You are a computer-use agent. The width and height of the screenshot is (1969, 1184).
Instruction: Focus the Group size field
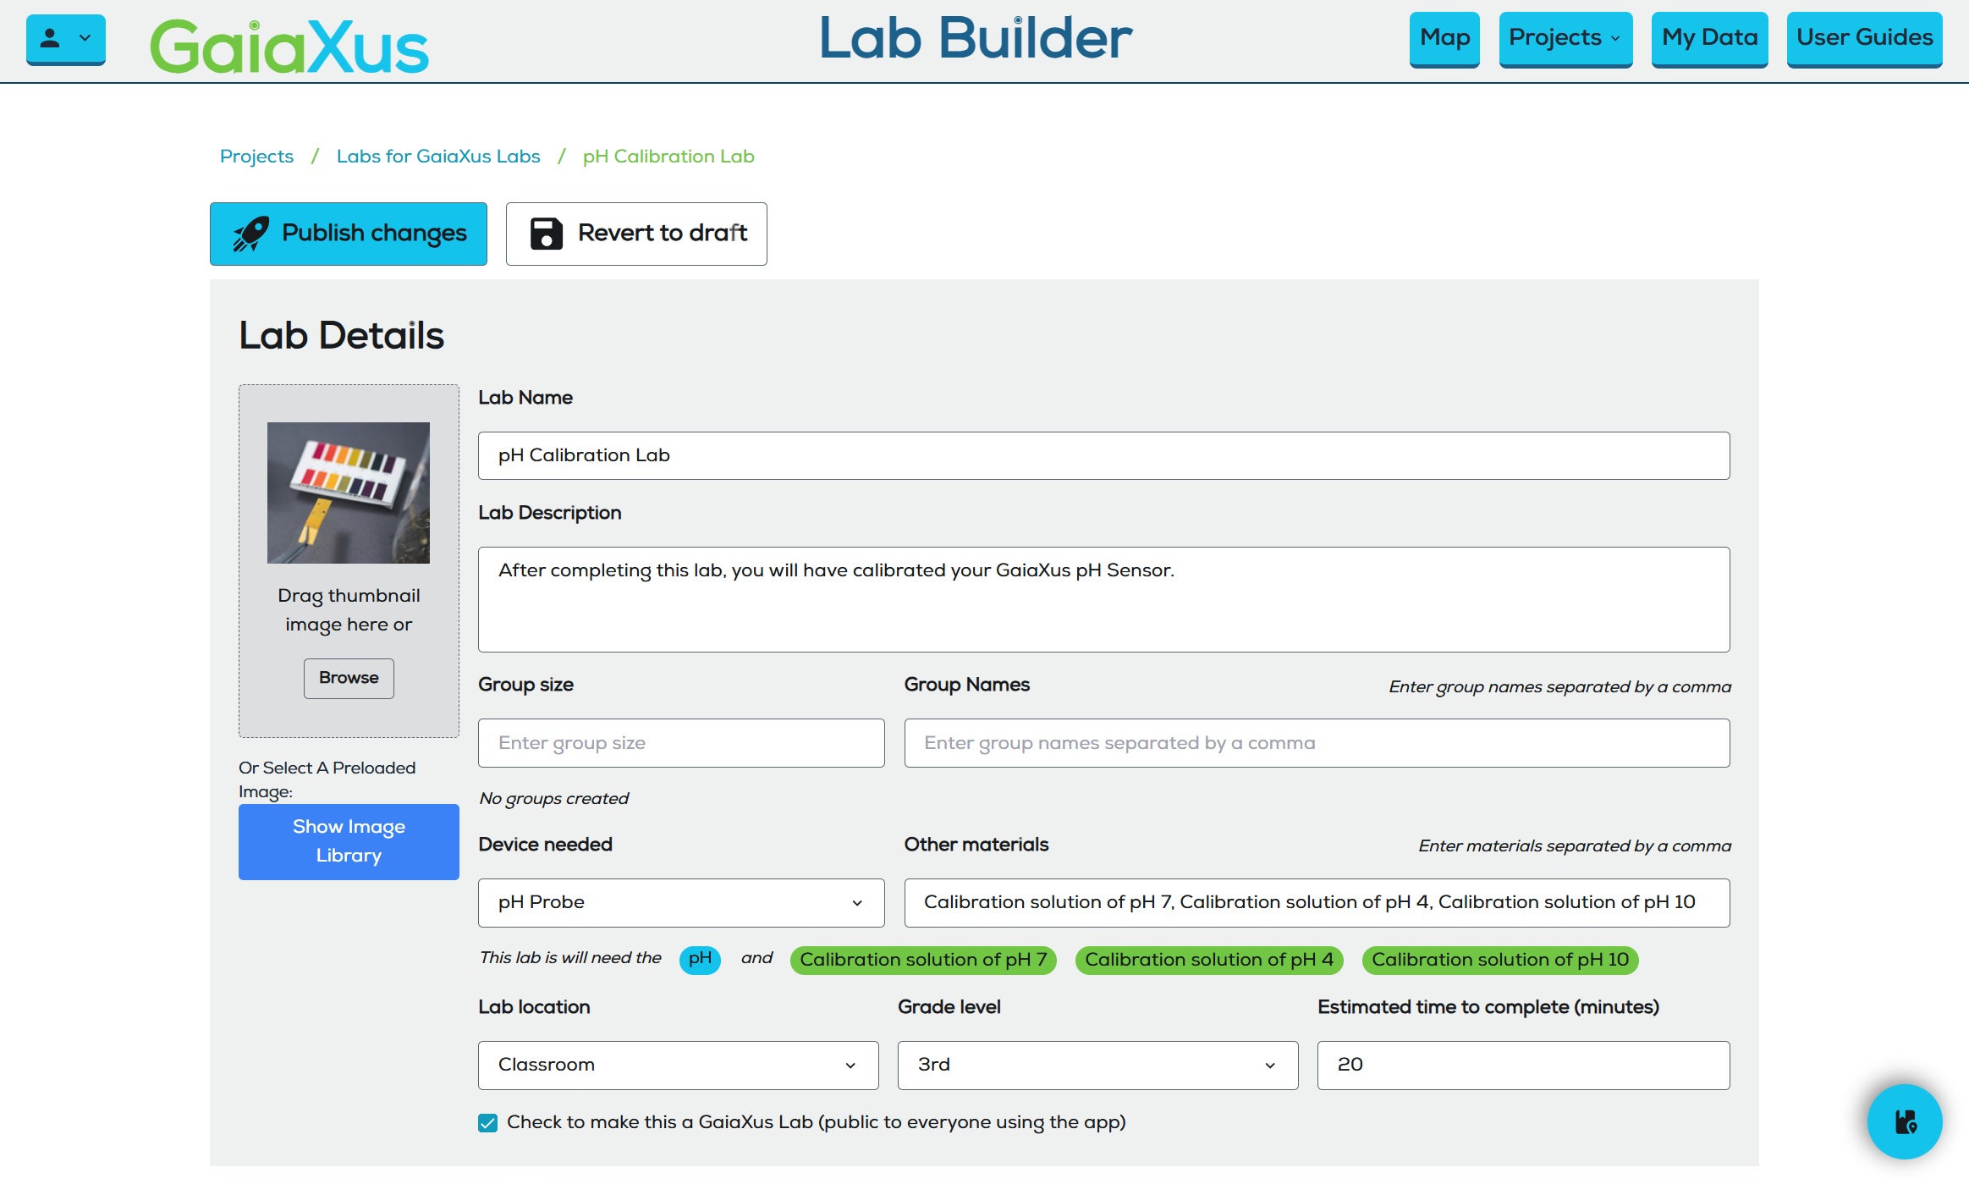point(681,743)
